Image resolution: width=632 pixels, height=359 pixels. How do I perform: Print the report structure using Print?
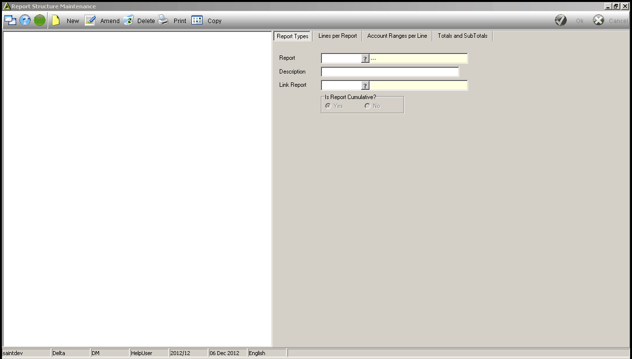172,21
